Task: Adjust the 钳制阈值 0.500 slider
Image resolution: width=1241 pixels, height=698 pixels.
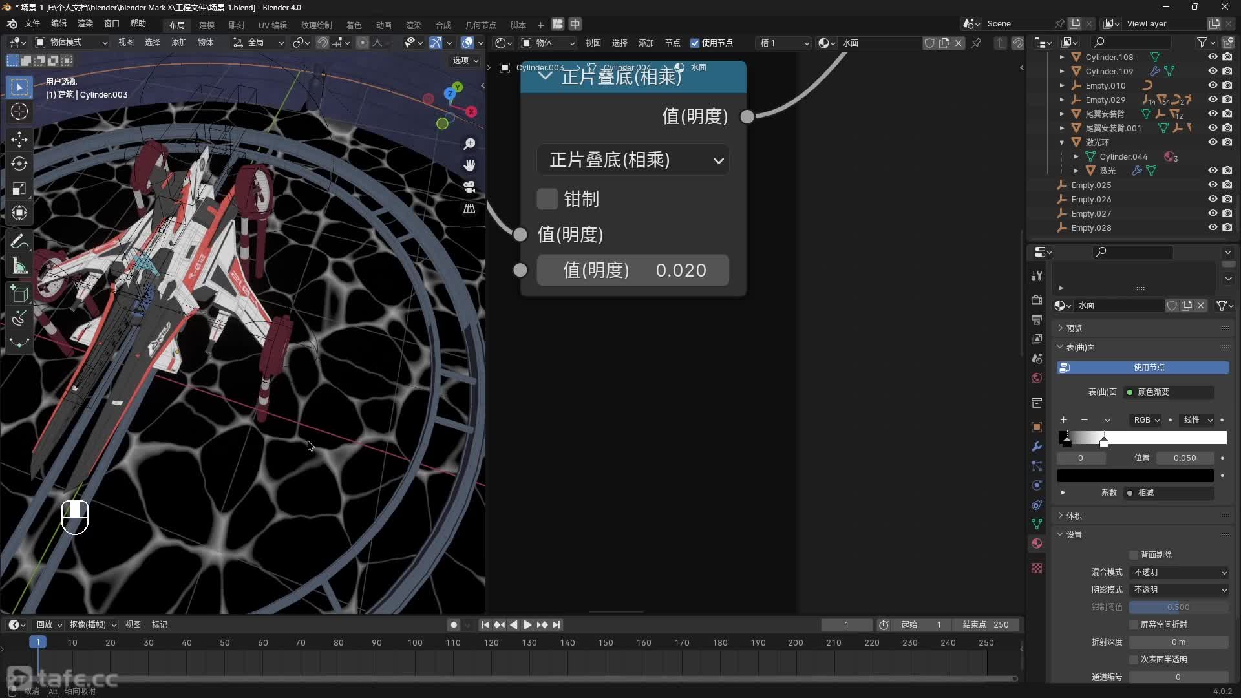Action: click(x=1178, y=607)
